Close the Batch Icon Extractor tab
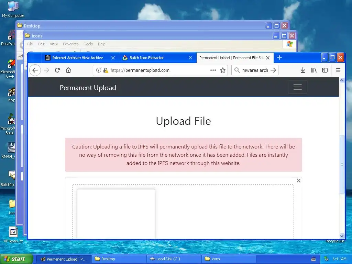Image resolution: width=352 pixels, height=264 pixels. click(190, 58)
